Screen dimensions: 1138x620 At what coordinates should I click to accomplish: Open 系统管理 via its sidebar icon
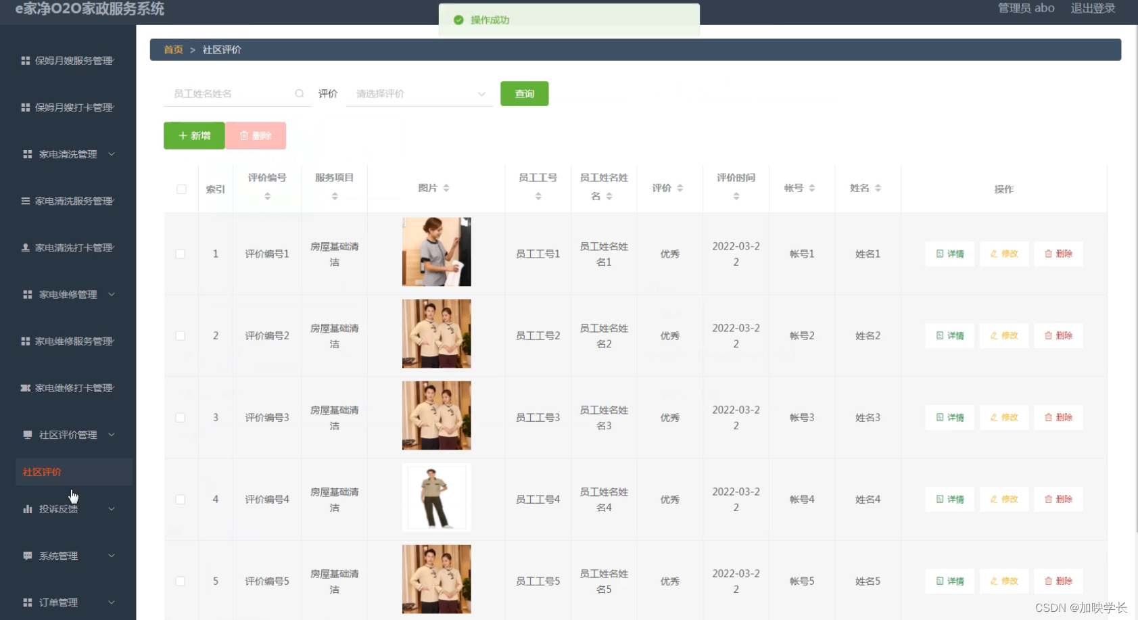(27, 555)
